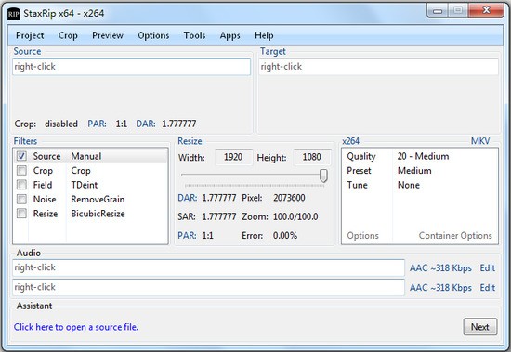Click Edit for the second audio track
The width and height of the screenshot is (511, 352).
[x=488, y=288]
